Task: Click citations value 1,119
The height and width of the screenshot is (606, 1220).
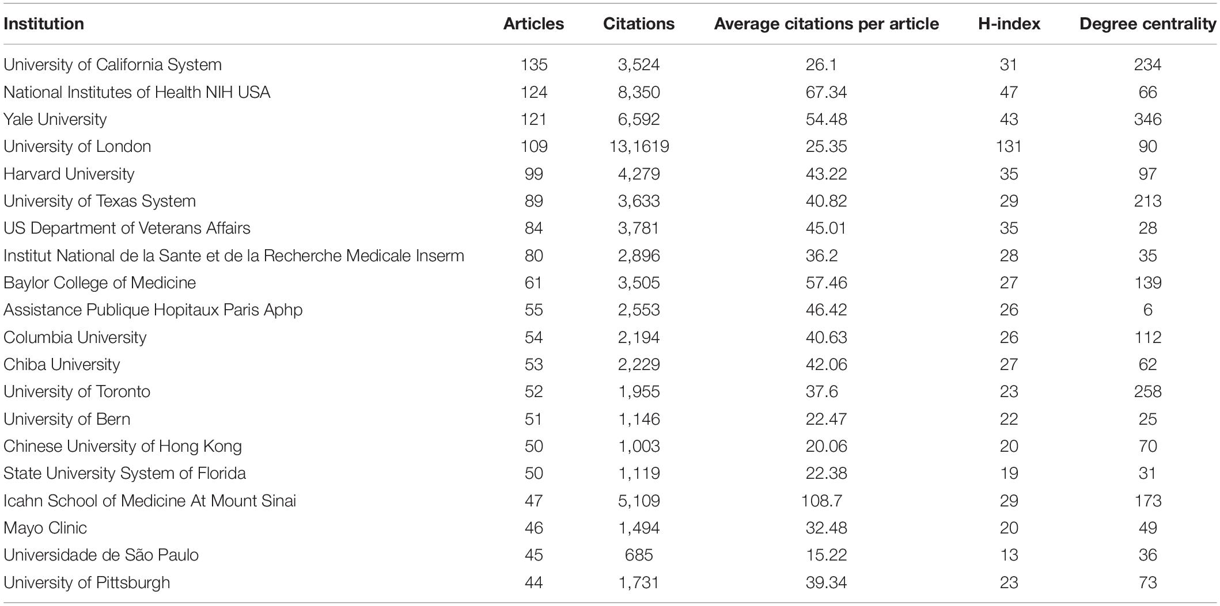Action: tap(639, 473)
